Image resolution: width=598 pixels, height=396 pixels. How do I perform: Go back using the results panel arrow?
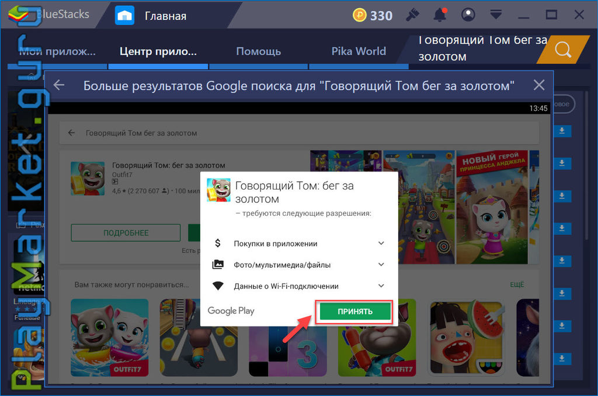59,85
